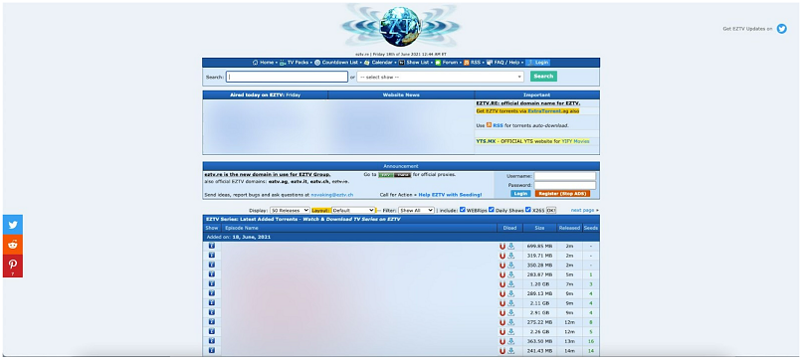Go to next page link
The width and height of the screenshot is (802, 360).
582,210
